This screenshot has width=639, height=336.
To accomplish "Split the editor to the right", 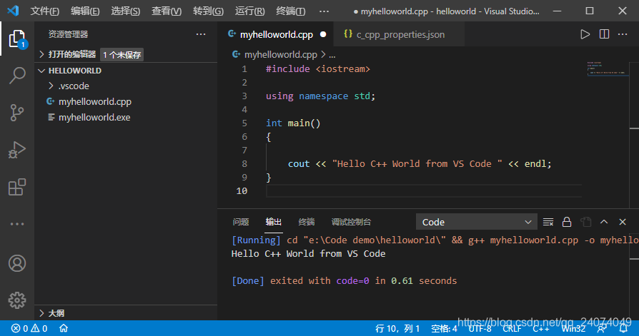I will tap(605, 34).
